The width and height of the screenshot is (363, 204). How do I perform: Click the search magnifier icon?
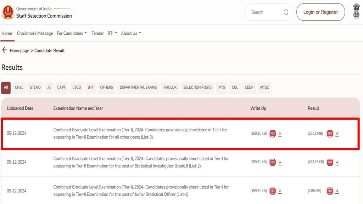pyautogui.click(x=286, y=12)
